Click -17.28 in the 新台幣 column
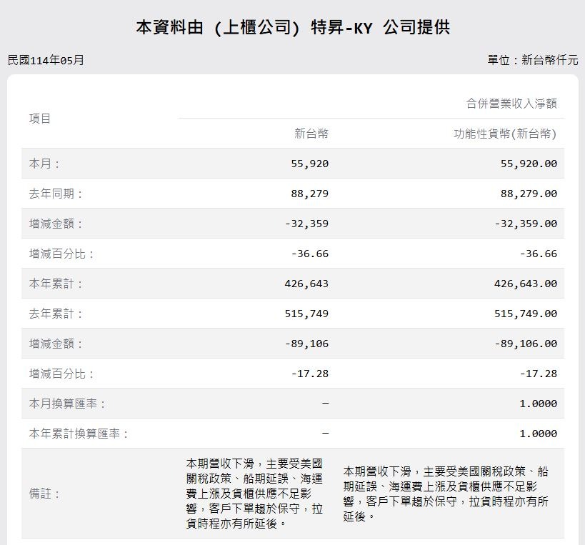This screenshot has width=585, height=545. (310, 374)
